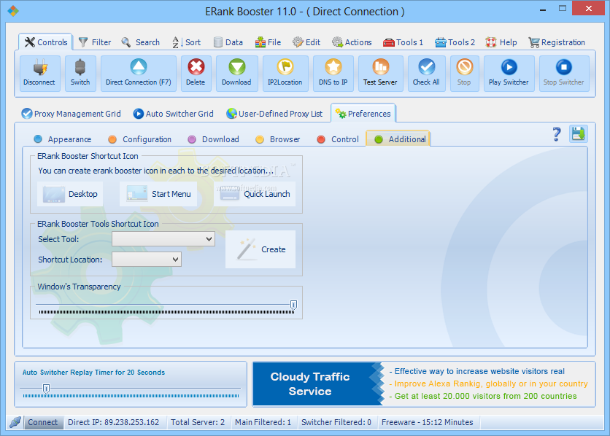The height and width of the screenshot is (436, 610).
Task: Select the Additional preferences sub-tab
Action: (x=398, y=139)
